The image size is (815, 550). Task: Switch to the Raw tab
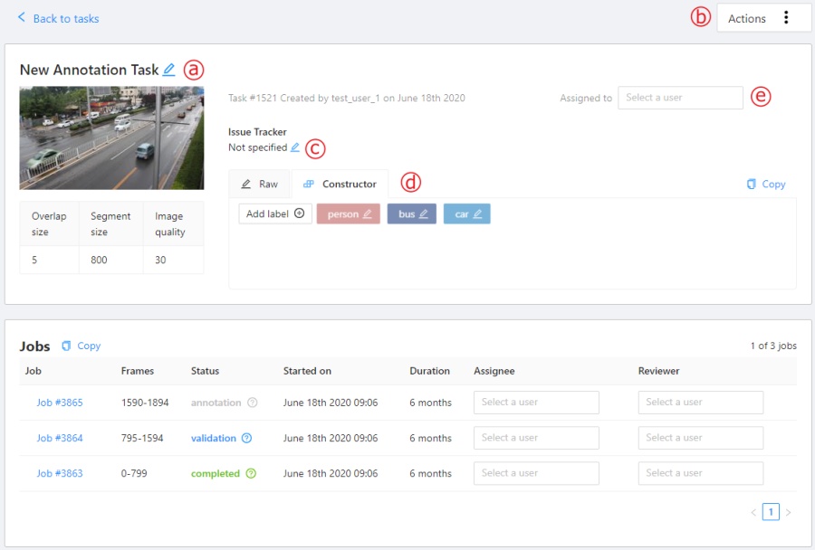(x=260, y=184)
